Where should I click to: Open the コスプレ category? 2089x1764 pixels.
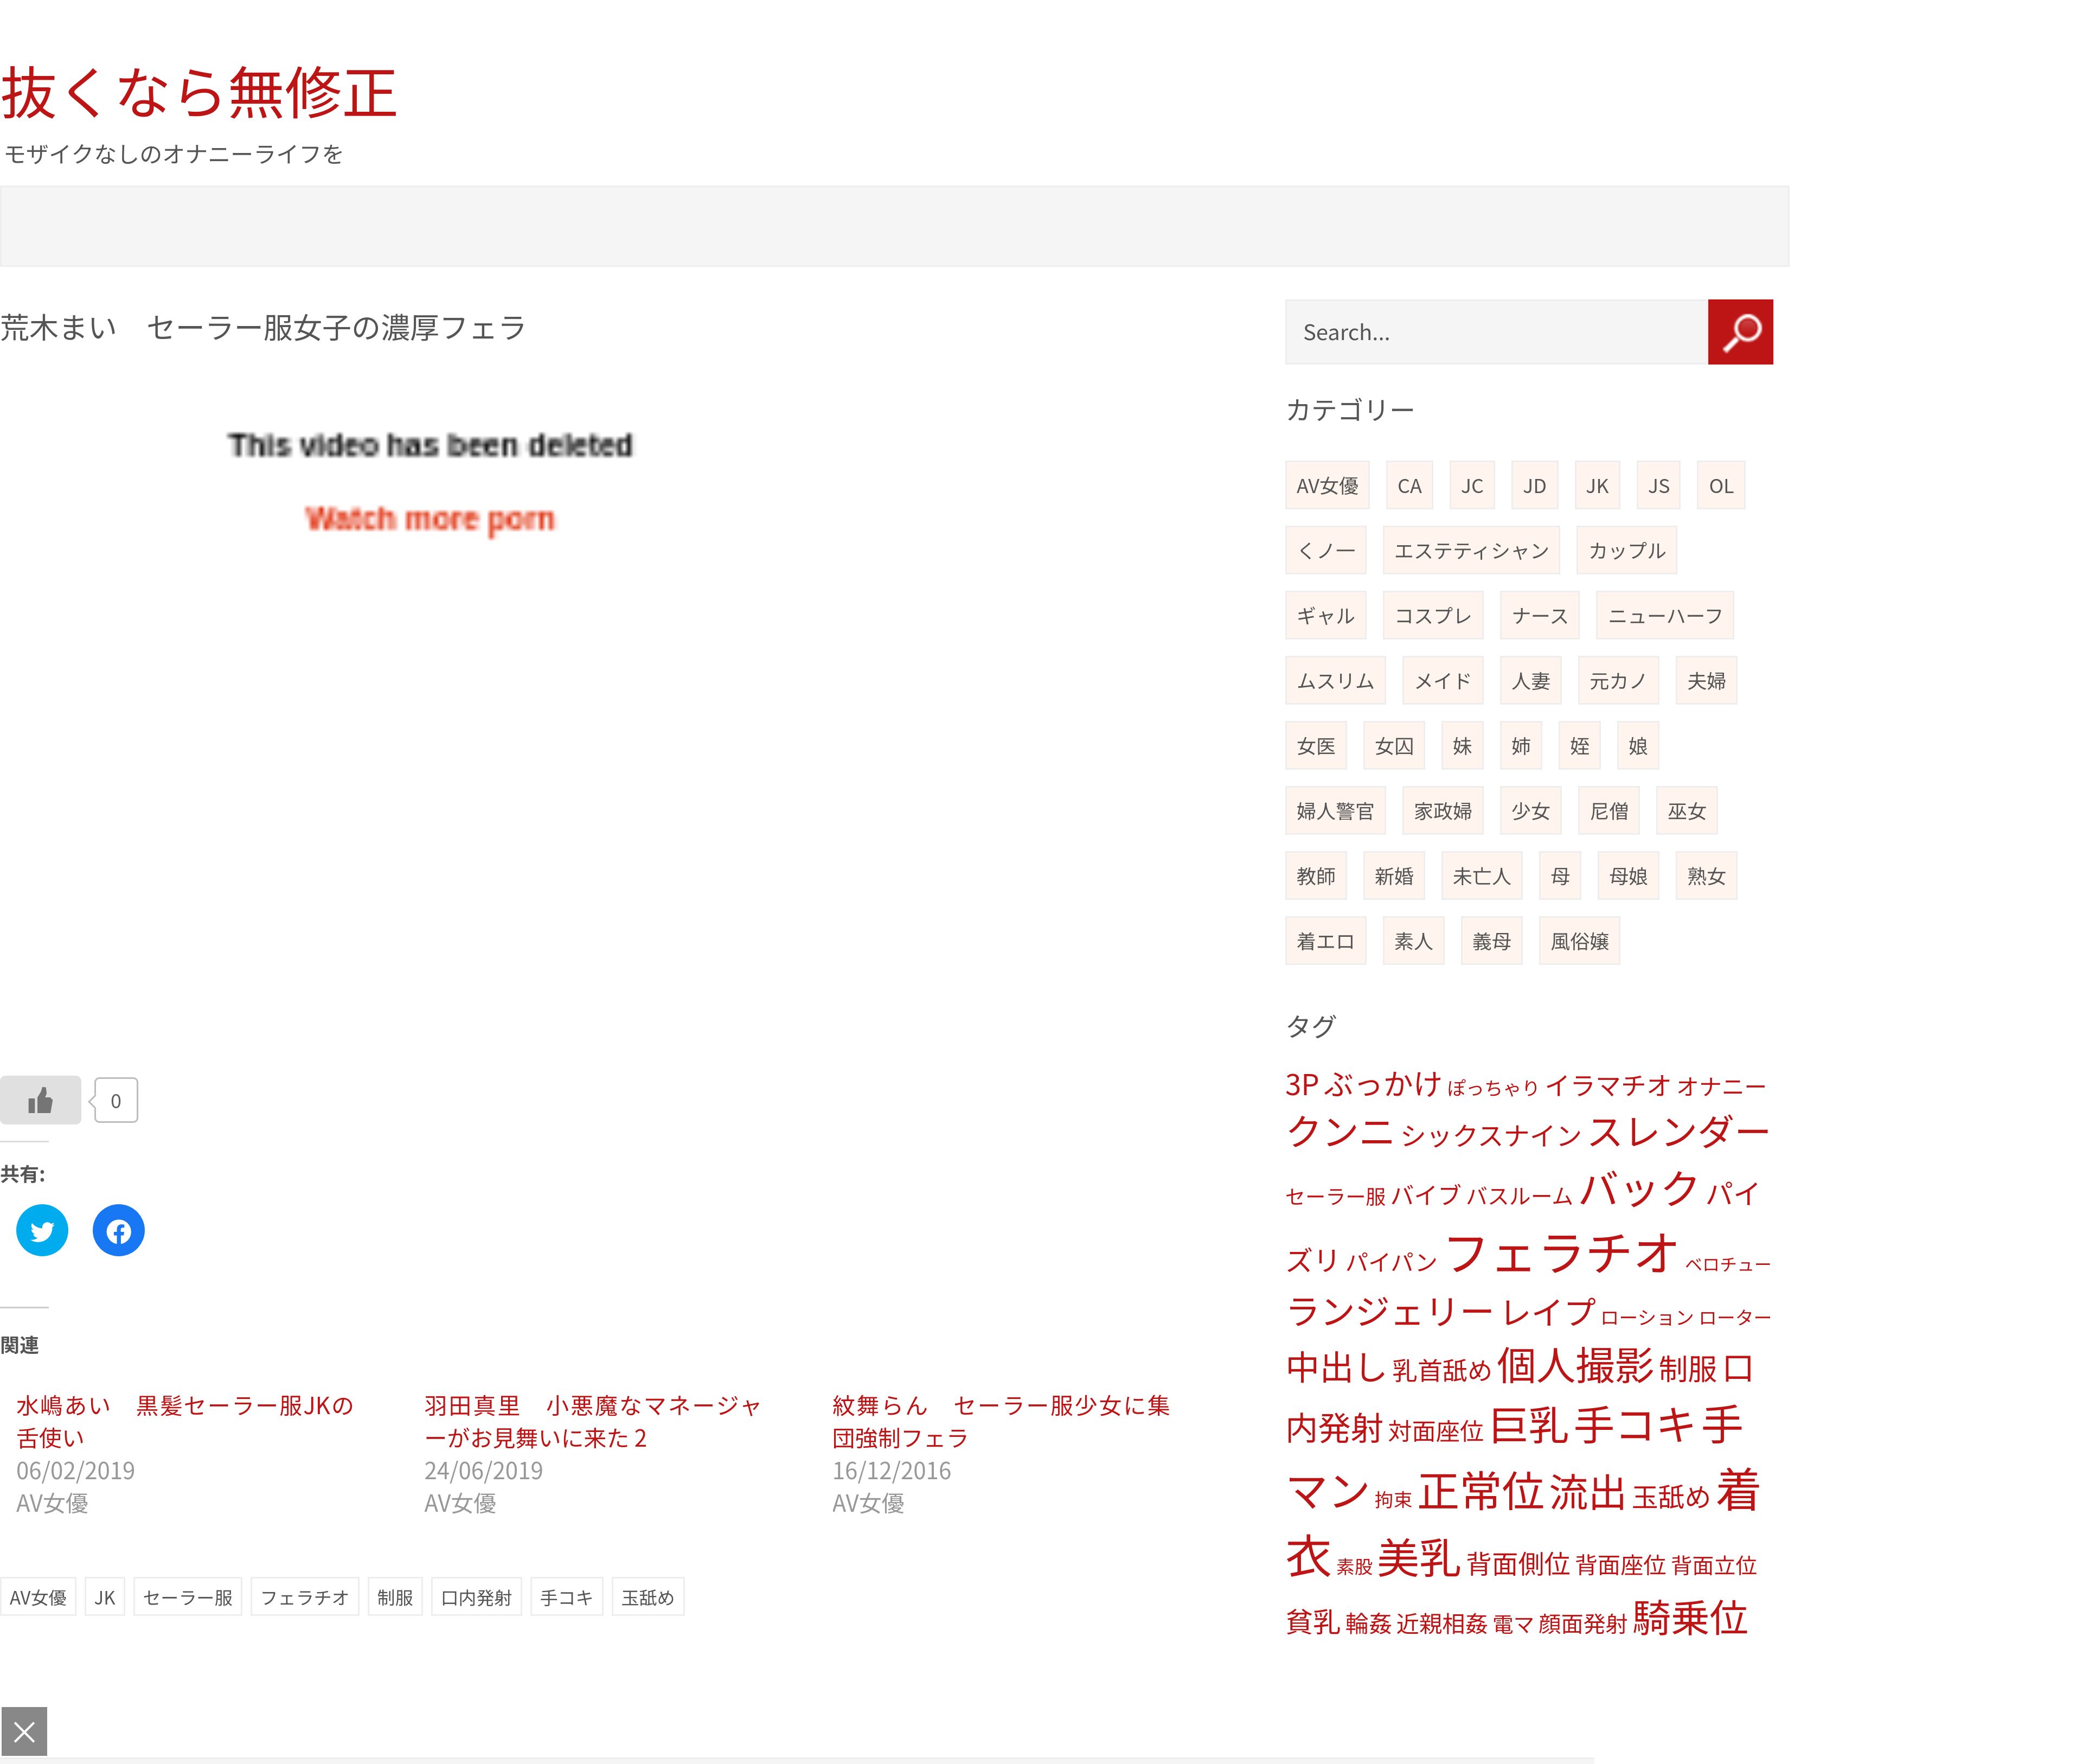tap(1432, 616)
